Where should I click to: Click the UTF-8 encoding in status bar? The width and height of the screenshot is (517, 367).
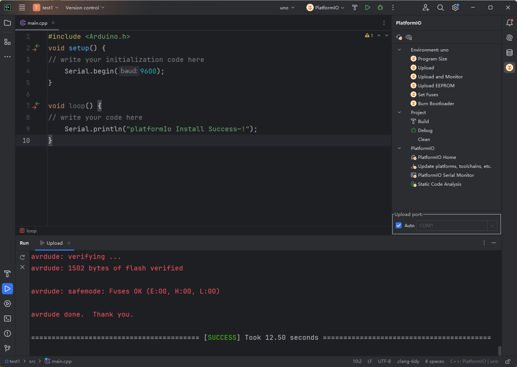point(384,361)
